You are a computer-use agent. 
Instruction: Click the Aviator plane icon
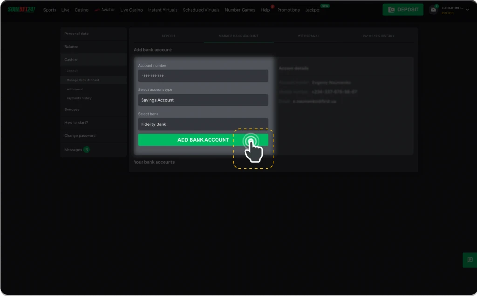click(97, 10)
